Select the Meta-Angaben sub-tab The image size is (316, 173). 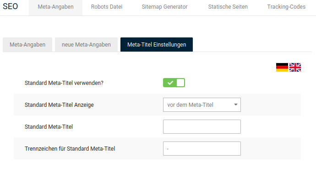click(27, 45)
